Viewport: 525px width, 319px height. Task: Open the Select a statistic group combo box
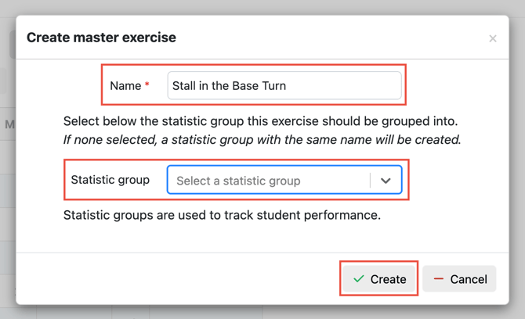tap(284, 180)
